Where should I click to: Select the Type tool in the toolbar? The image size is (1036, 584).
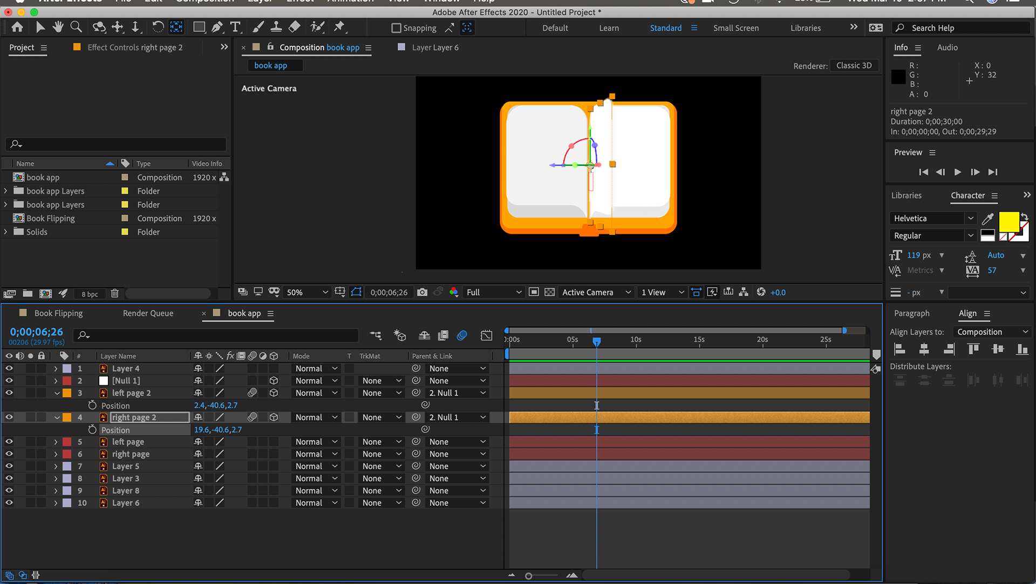(x=235, y=27)
